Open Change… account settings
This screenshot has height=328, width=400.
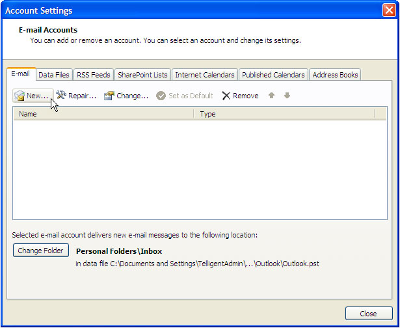pos(126,96)
